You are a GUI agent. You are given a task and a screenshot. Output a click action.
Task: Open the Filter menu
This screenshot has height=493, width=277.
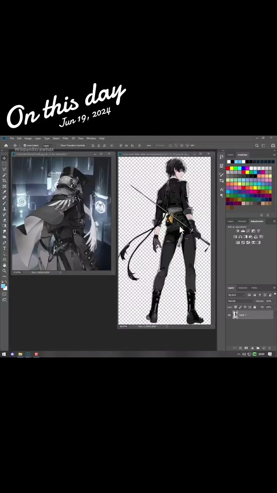pos(65,138)
